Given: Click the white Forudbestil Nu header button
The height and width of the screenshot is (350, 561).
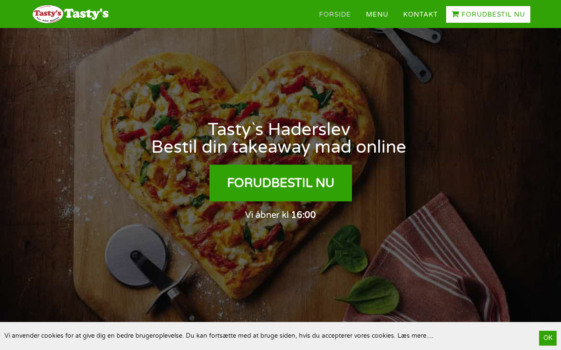Looking at the screenshot, I should point(488,14).
